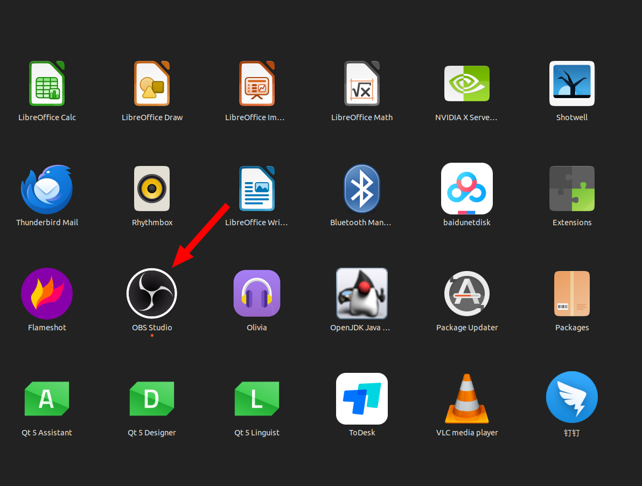Open VLC media player cone icon
This screenshot has width=642, height=486.
coord(467,398)
